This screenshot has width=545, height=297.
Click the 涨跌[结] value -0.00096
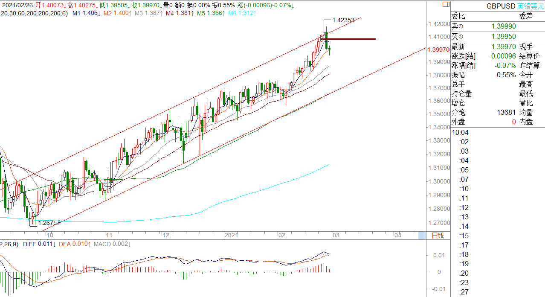tap(502, 56)
